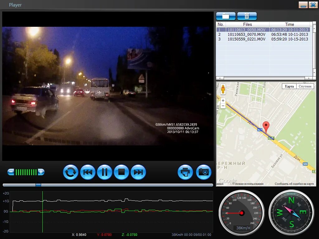Sort by the No. column header

point(221,24)
